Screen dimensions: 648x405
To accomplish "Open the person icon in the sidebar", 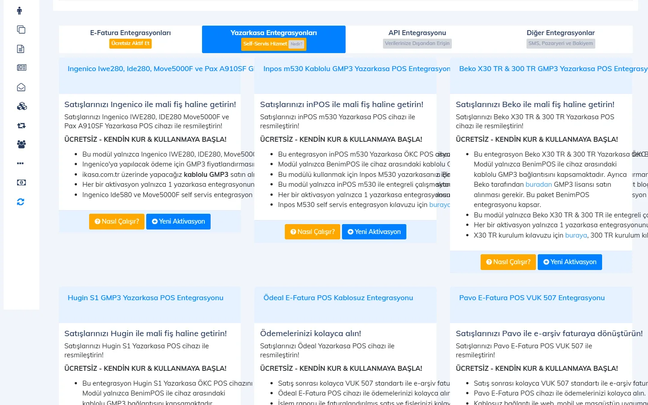I will tap(19, 10).
